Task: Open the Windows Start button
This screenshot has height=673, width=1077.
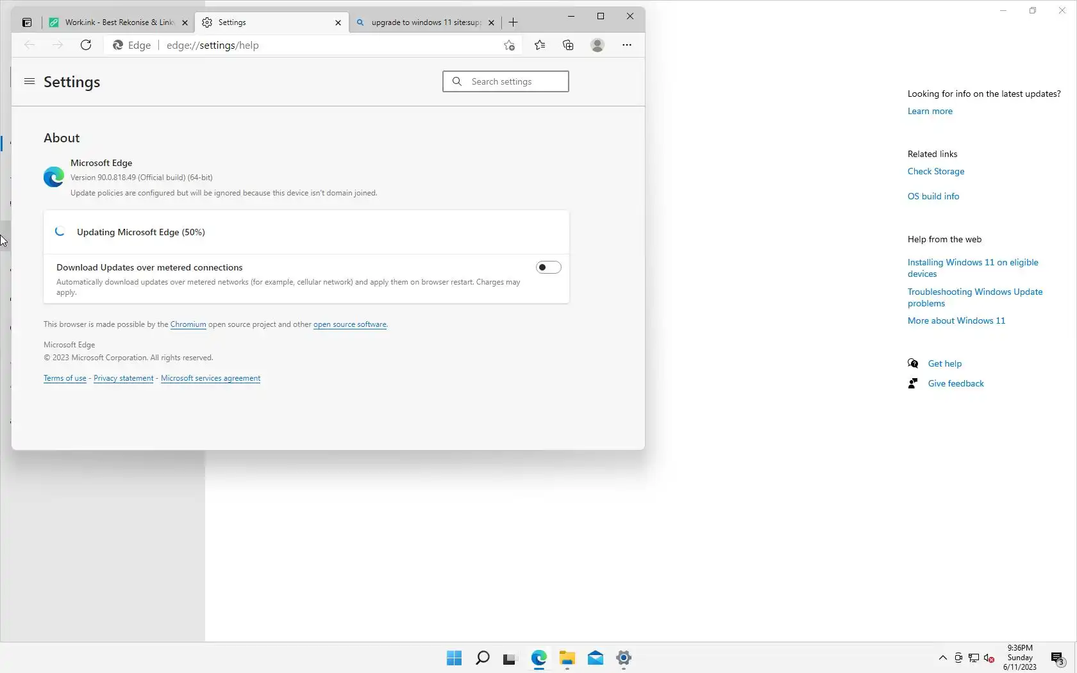Action: [x=454, y=658]
